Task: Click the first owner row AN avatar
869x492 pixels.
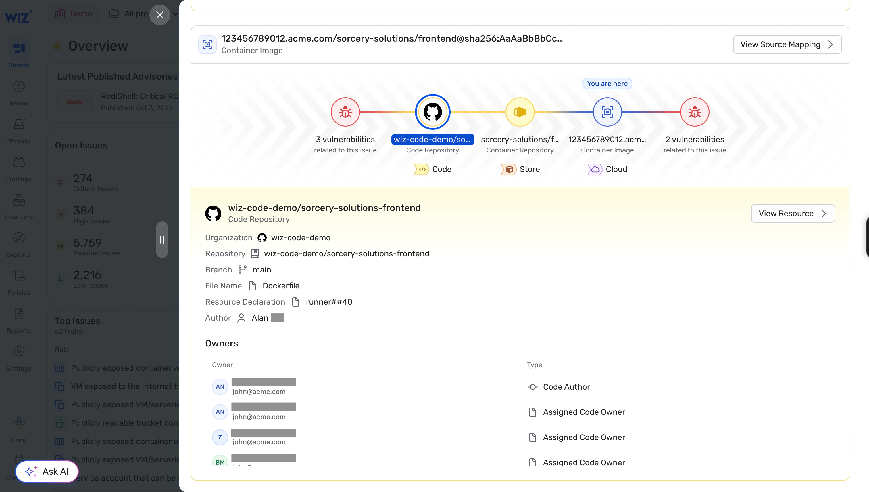Action: [220, 387]
